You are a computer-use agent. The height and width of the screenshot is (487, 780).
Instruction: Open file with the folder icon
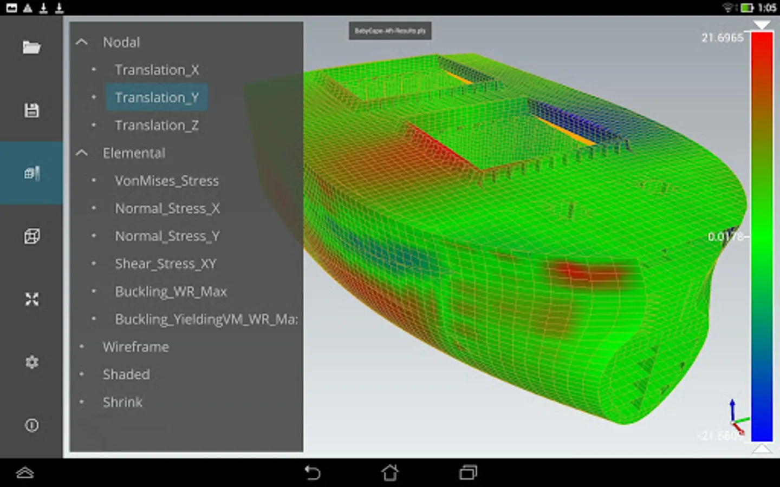(31, 48)
